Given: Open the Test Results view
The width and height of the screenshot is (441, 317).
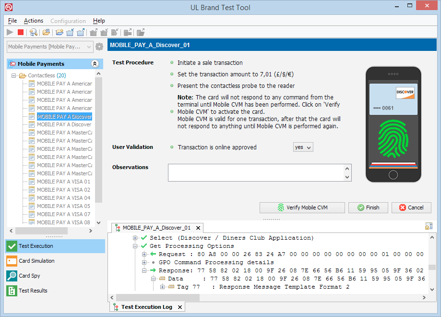Looking at the screenshot, I should pyautogui.click(x=55, y=291).
